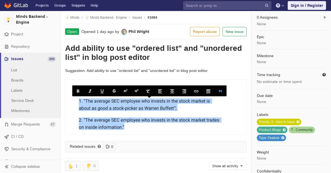Open Labels under Issues
The height and width of the screenshot is (173, 331).
[17, 90]
